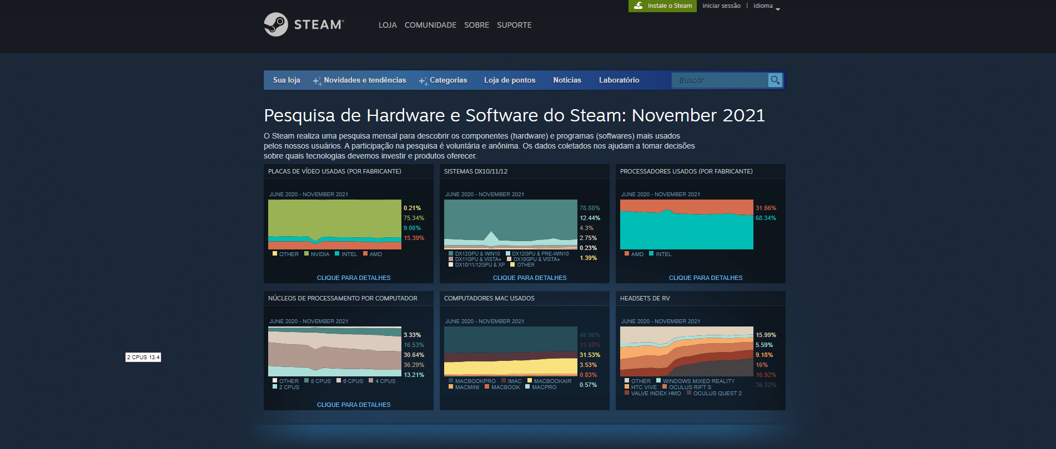Click the CPU cores per computer chart

(335, 351)
